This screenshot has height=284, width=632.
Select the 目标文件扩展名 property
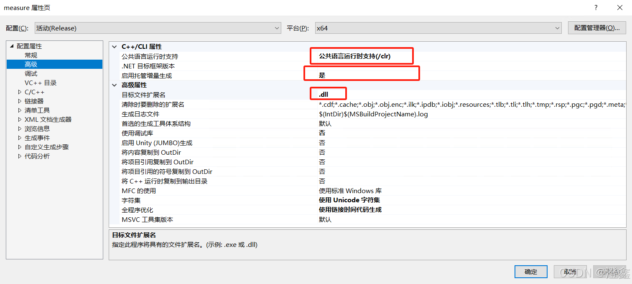[x=143, y=95]
